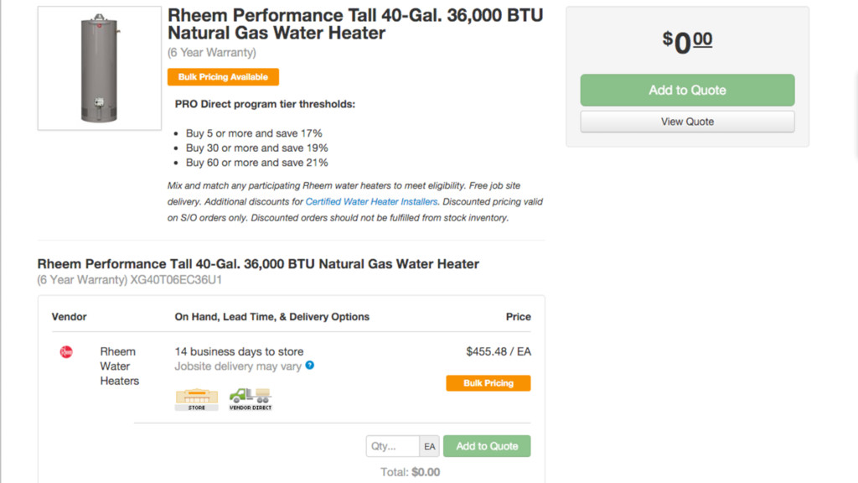
Task: Click the $0.00 price display
Action: [687, 42]
